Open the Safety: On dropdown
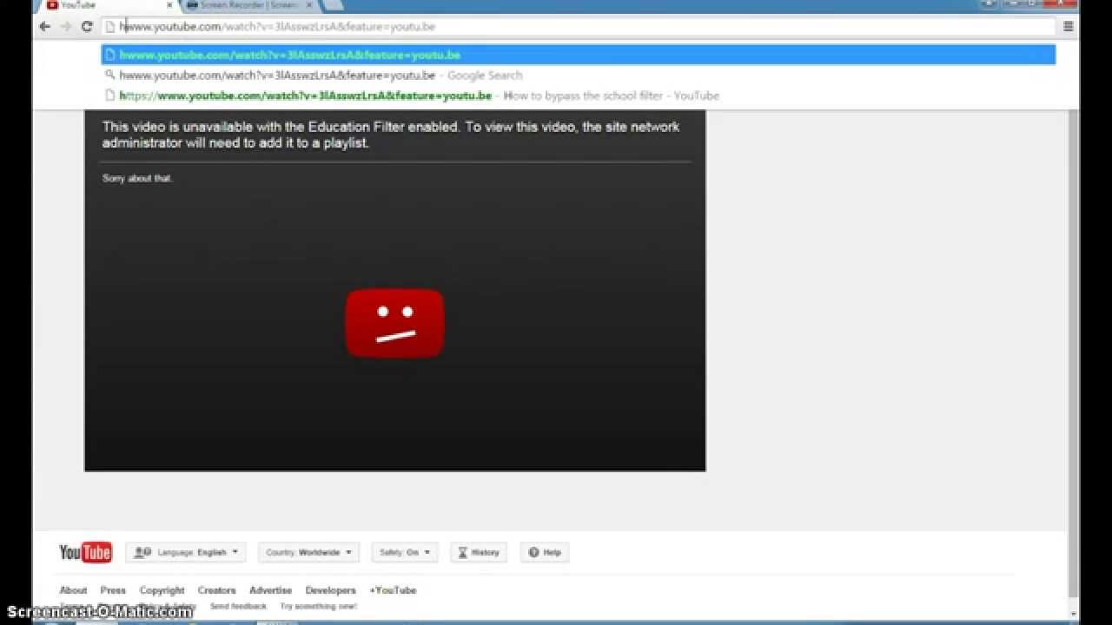Screen dimensions: 1112x625 405,552
